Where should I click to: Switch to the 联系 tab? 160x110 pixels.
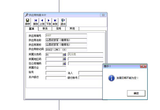(45, 29)
